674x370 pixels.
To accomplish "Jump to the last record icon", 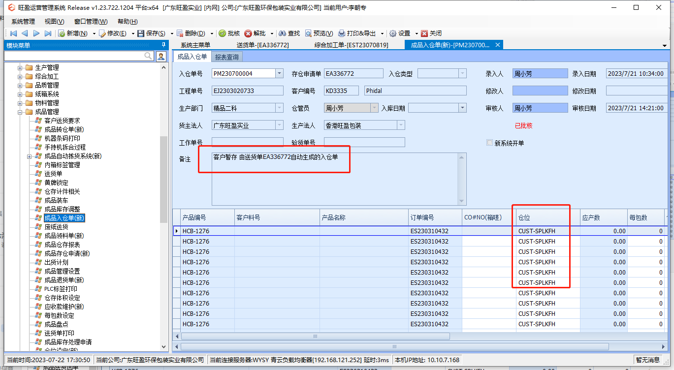I will tap(48, 33).
